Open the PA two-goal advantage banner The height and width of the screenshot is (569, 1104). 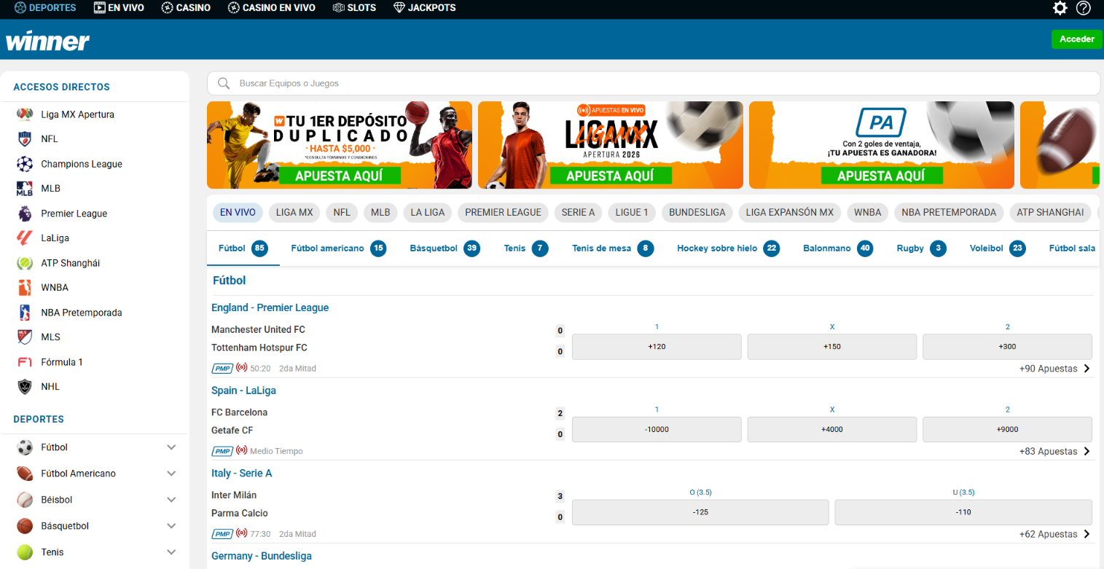882,145
